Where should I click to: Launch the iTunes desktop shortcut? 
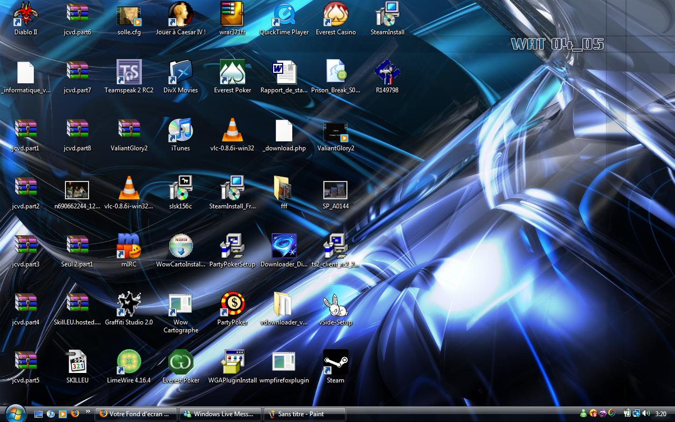180,130
